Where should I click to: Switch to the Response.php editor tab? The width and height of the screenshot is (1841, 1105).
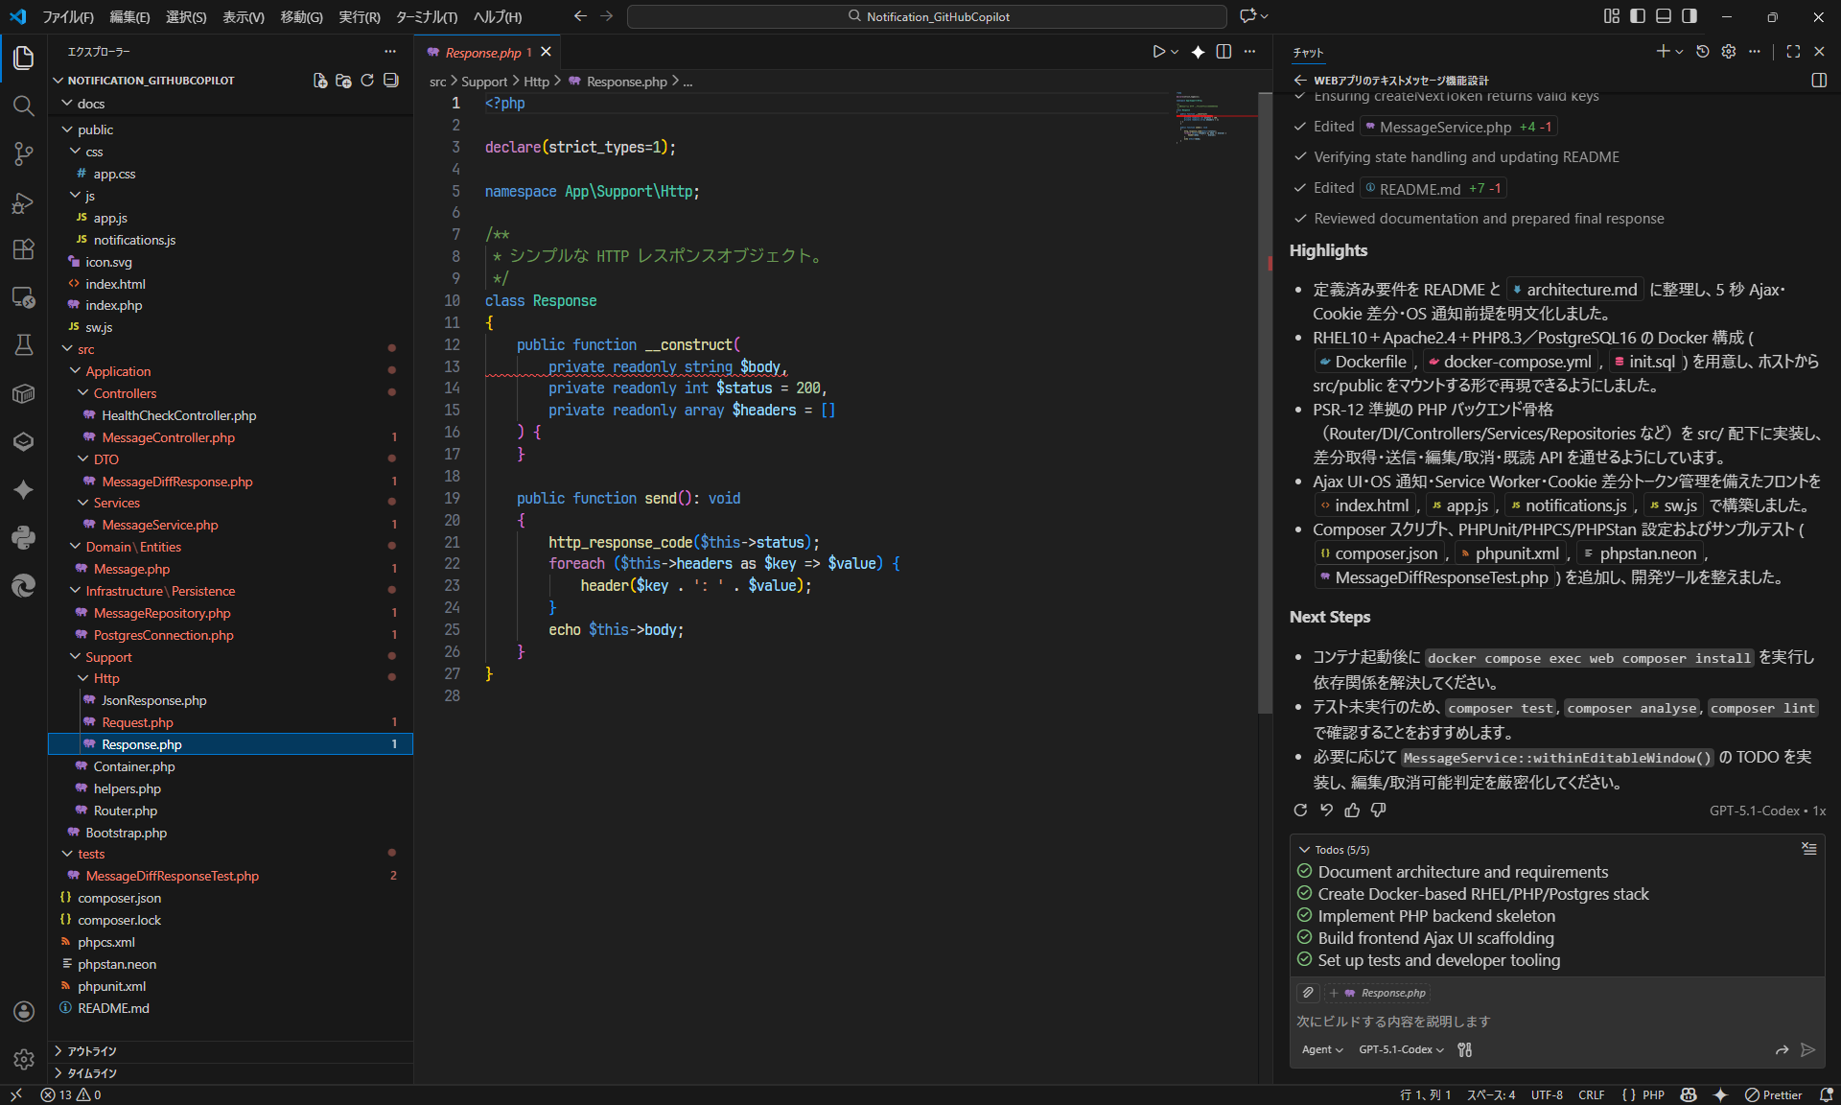point(484,52)
